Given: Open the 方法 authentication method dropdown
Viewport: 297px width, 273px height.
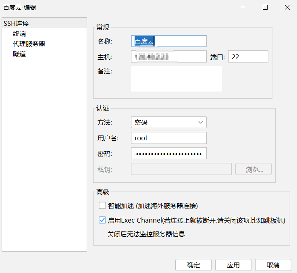Looking at the screenshot, I should (x=168, y=122).
